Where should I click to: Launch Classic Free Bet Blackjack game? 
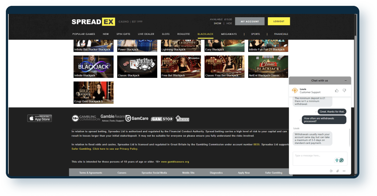[x=224, y=66]
